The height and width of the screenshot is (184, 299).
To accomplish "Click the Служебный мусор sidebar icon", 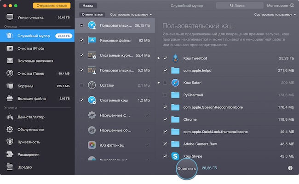I will coord(10,36).
